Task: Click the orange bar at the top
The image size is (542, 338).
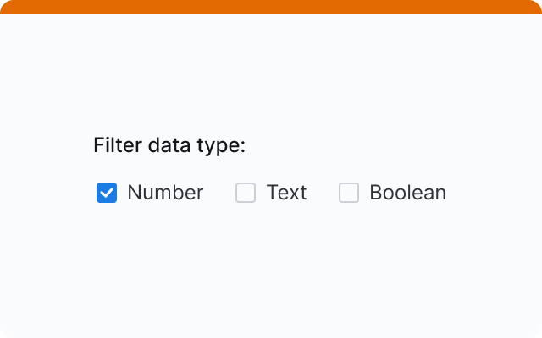Action: [x=271, y=7]
